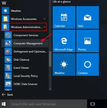This screenshot has height=108, width=107.
Task: Click the Windows Administrative Tools folder icon
Action: (x=6, y=27)
